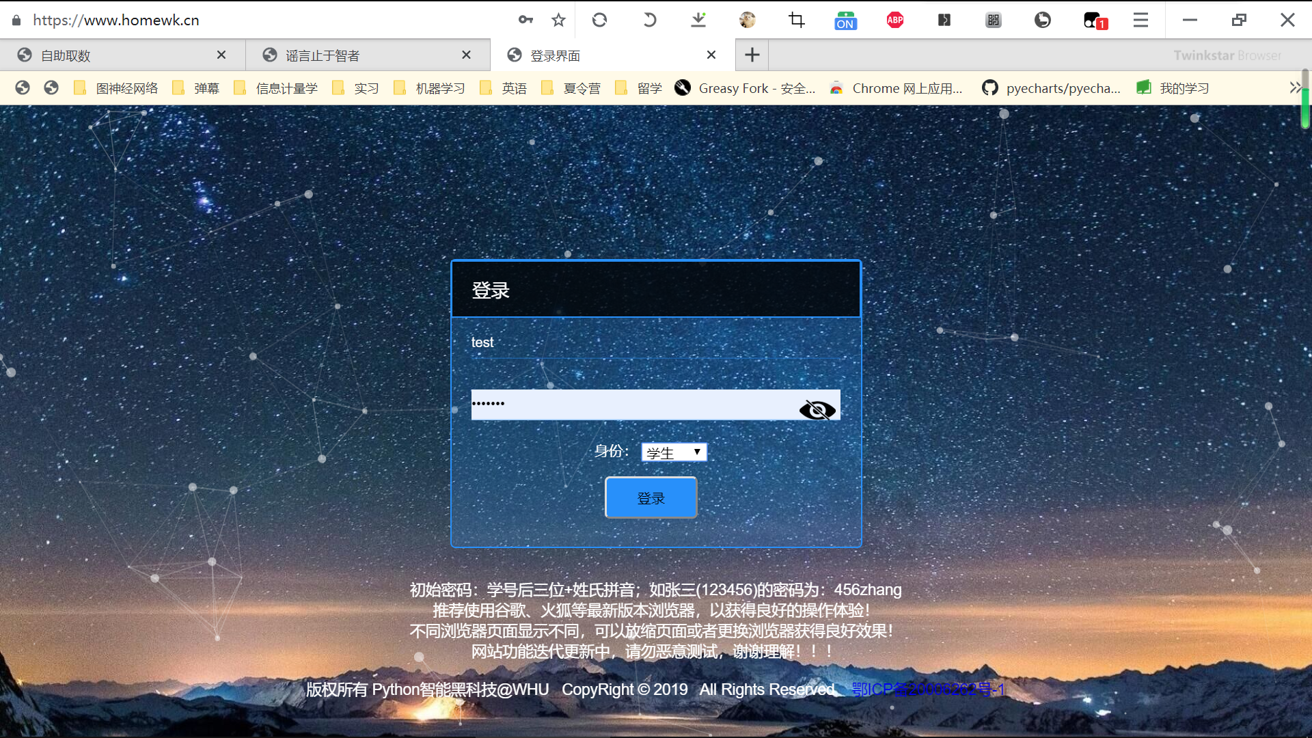1312x738 pixels.
Task: Click the round black-and-white extension icon
Action: [x=1042, y=20]
